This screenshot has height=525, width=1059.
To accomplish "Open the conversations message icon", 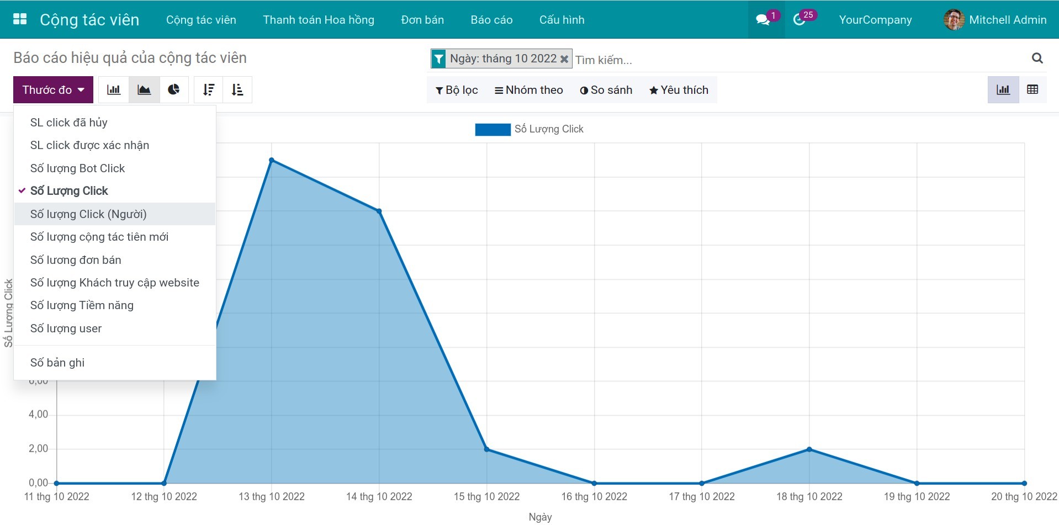I will 763,20.
